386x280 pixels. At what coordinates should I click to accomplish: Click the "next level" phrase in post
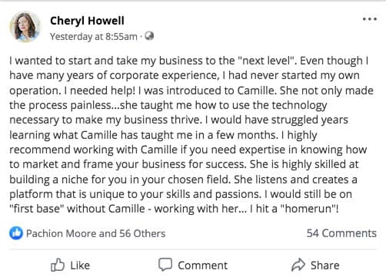click(266, 61)
